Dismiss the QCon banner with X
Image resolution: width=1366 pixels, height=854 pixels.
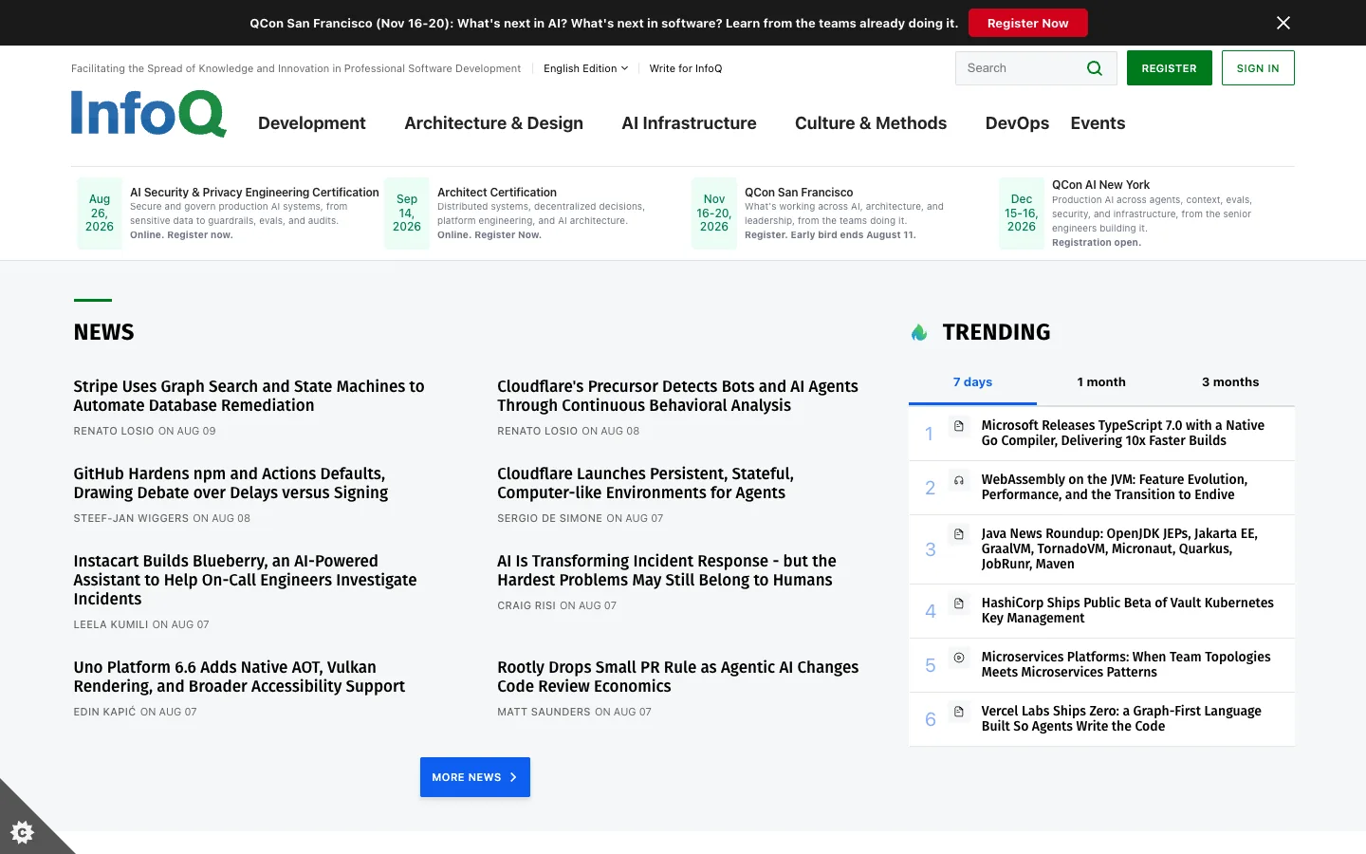point(1283,23)
